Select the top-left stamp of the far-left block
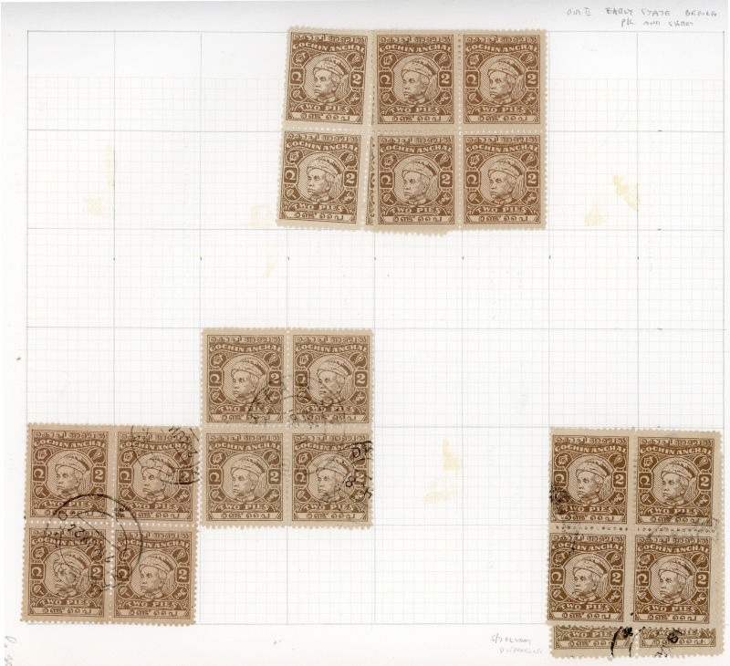Image resolution: width=730 pixels, height=666 pixels. pos(68,473)
